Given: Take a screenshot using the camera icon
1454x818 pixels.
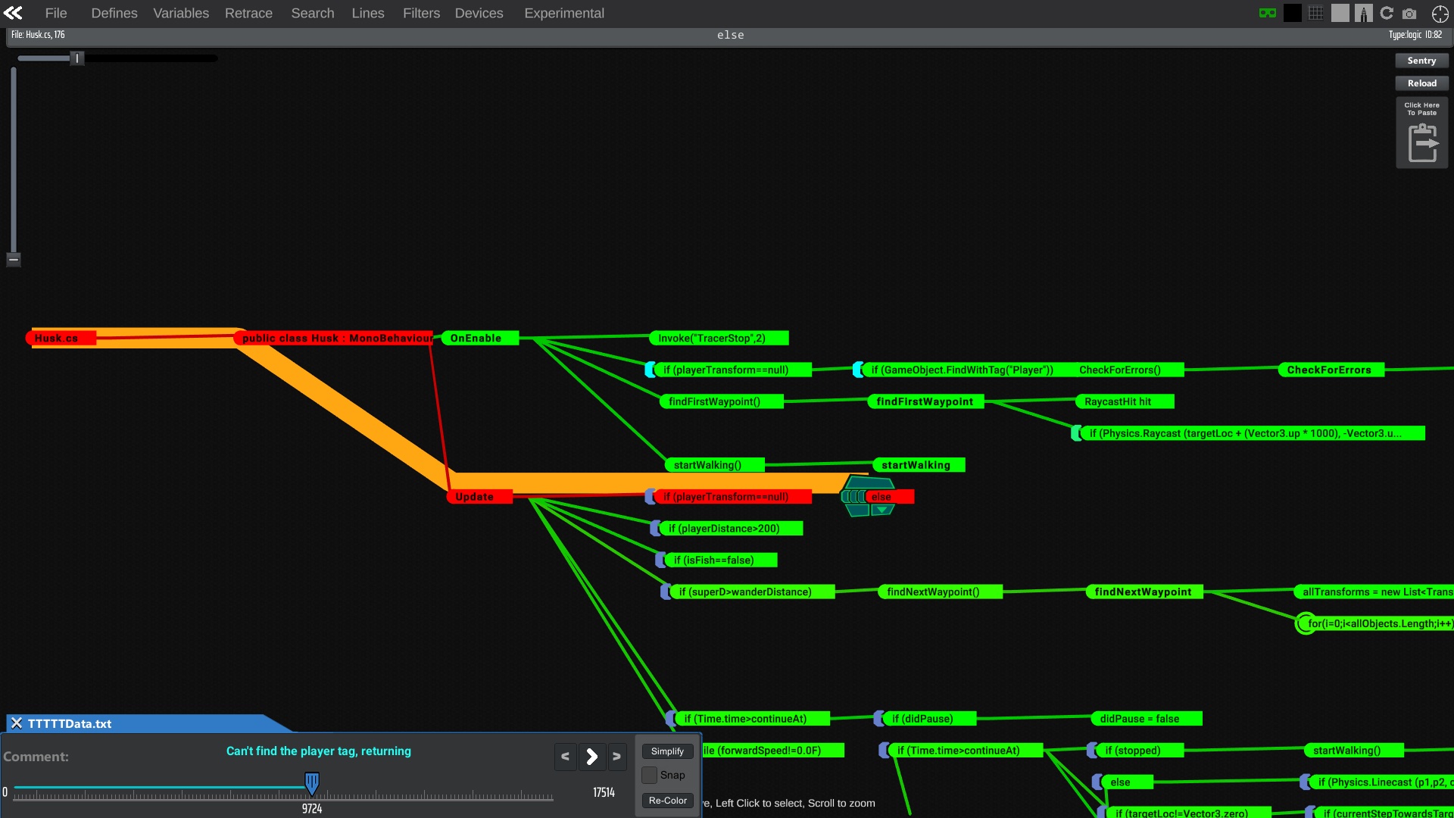Looking at the screenshot, I should (1409, 13).
